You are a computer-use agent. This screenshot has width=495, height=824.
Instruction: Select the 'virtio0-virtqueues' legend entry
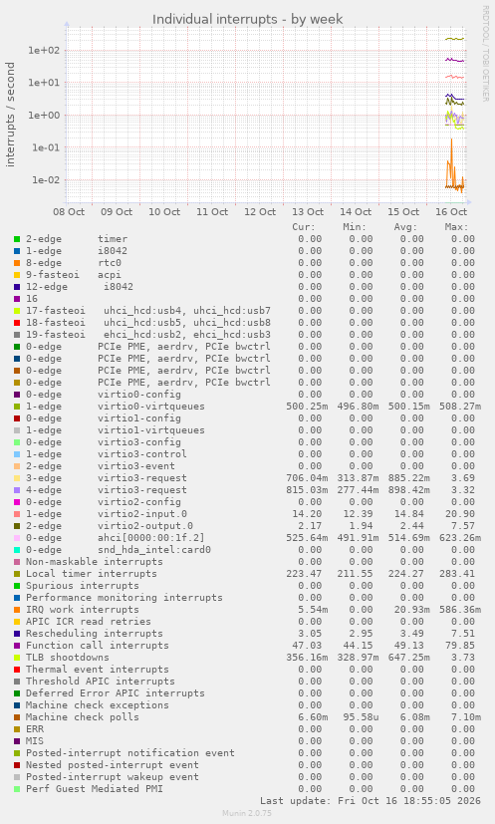(150, 407)
